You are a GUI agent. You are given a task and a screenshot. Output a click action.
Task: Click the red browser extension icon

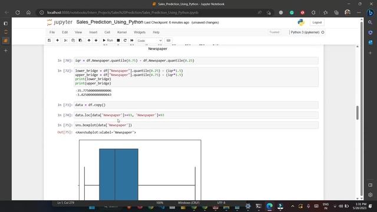click(x=302, y=12)
